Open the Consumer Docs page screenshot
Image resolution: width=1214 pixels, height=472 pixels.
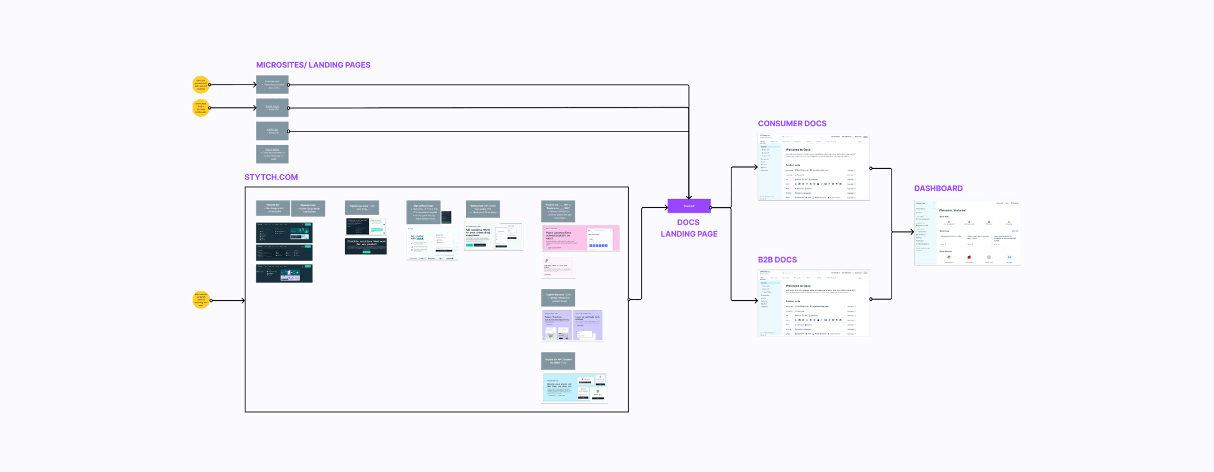coord(813,168)
